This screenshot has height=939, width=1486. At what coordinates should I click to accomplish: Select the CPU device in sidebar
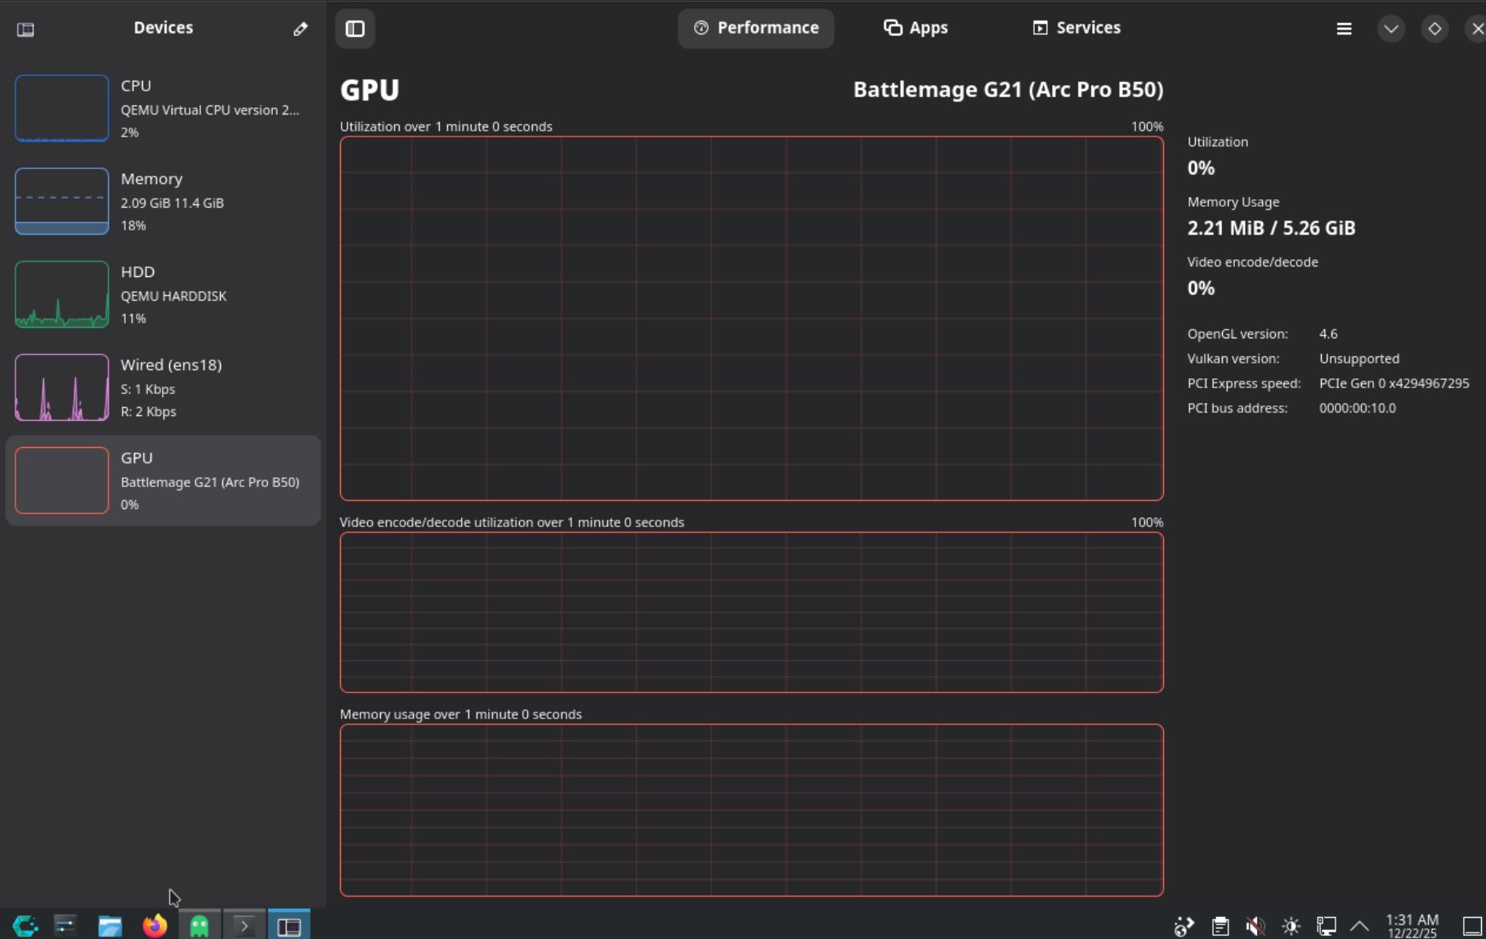tap(163, 108)
